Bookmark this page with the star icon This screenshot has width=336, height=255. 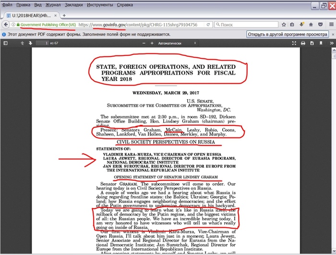[284, 25]
